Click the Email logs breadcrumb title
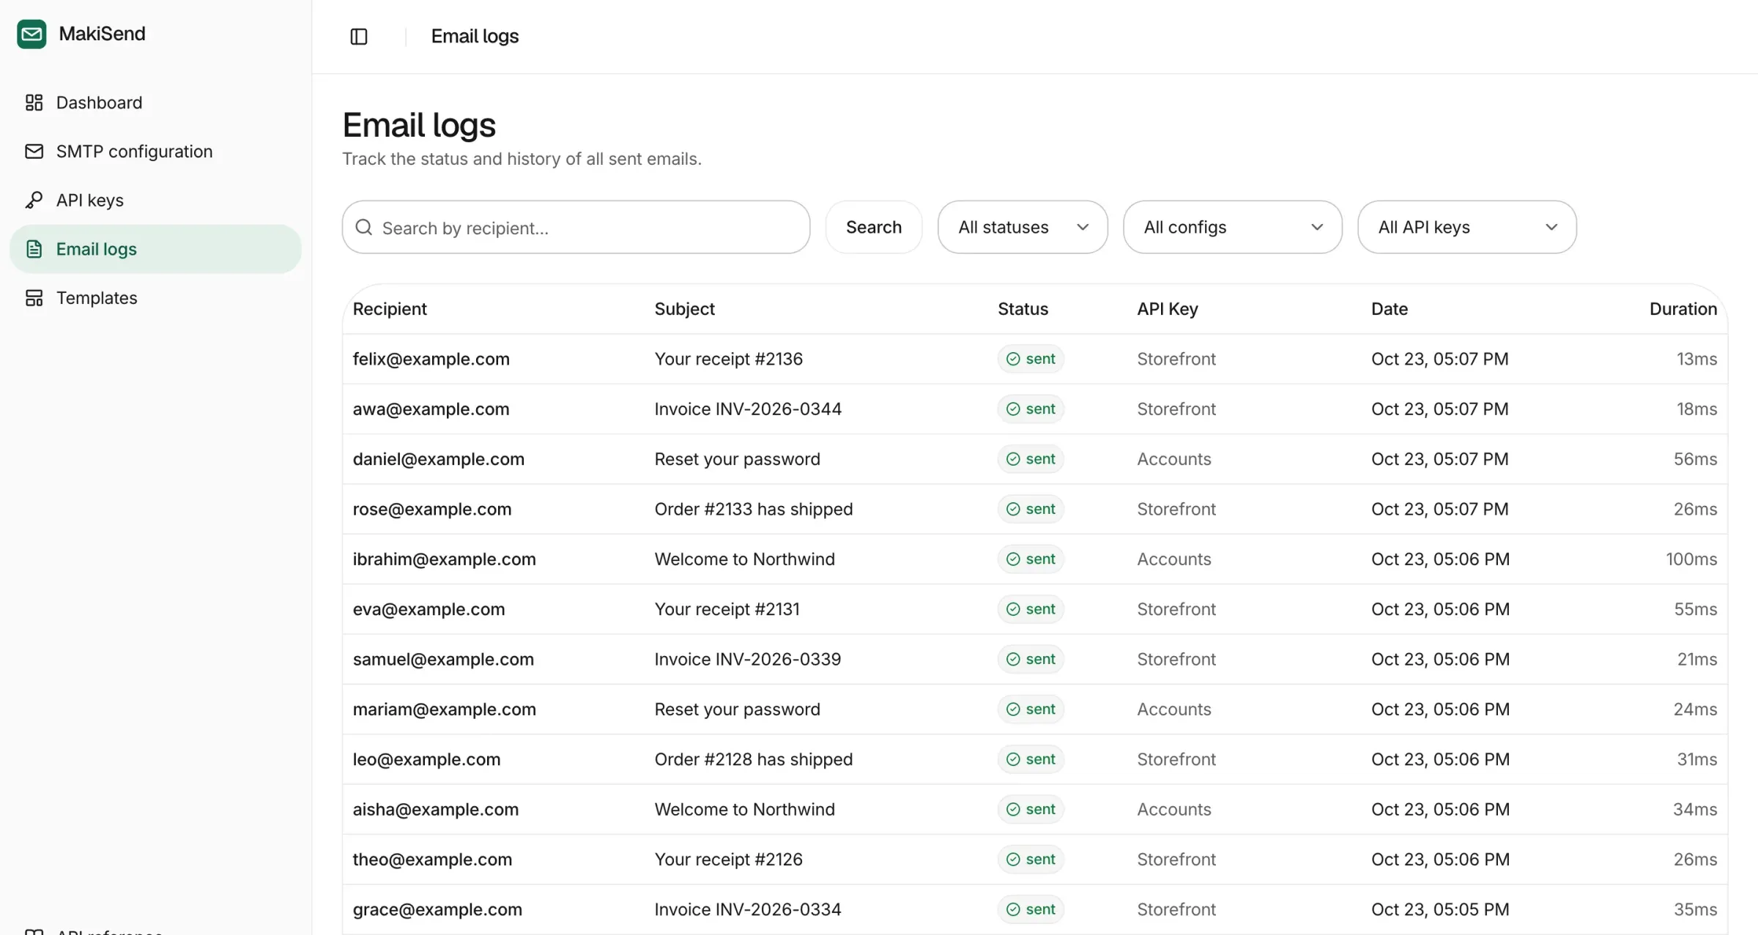 click(x=475, y=37)
